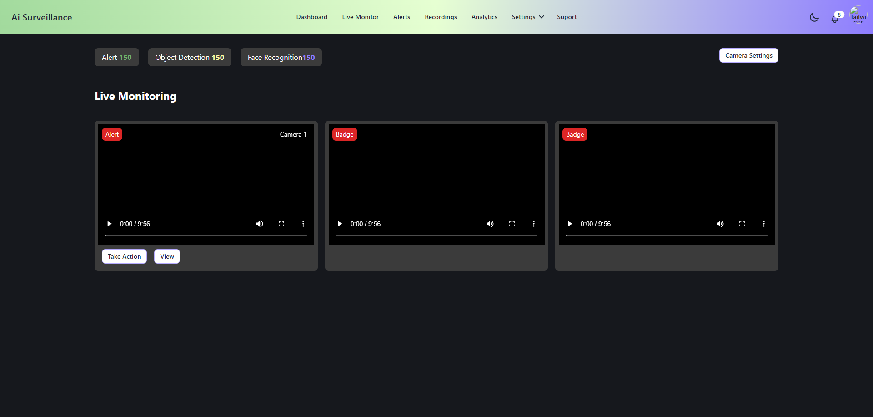Open Recordings nav item

tap(441, 17)
